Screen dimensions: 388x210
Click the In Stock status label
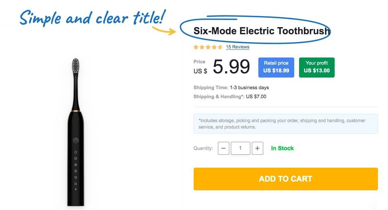pos(282,148)
